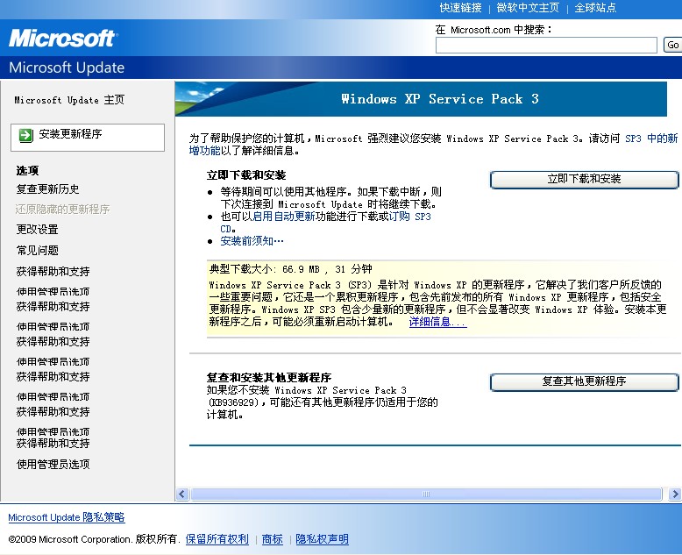Viewport: 682px width, 555px height.
Task: Click the Go search button
Action: point(672,45)
